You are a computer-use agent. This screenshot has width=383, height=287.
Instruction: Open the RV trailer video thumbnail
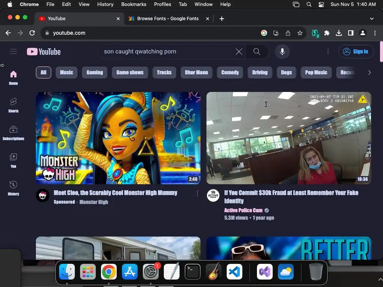coord(118,248)
